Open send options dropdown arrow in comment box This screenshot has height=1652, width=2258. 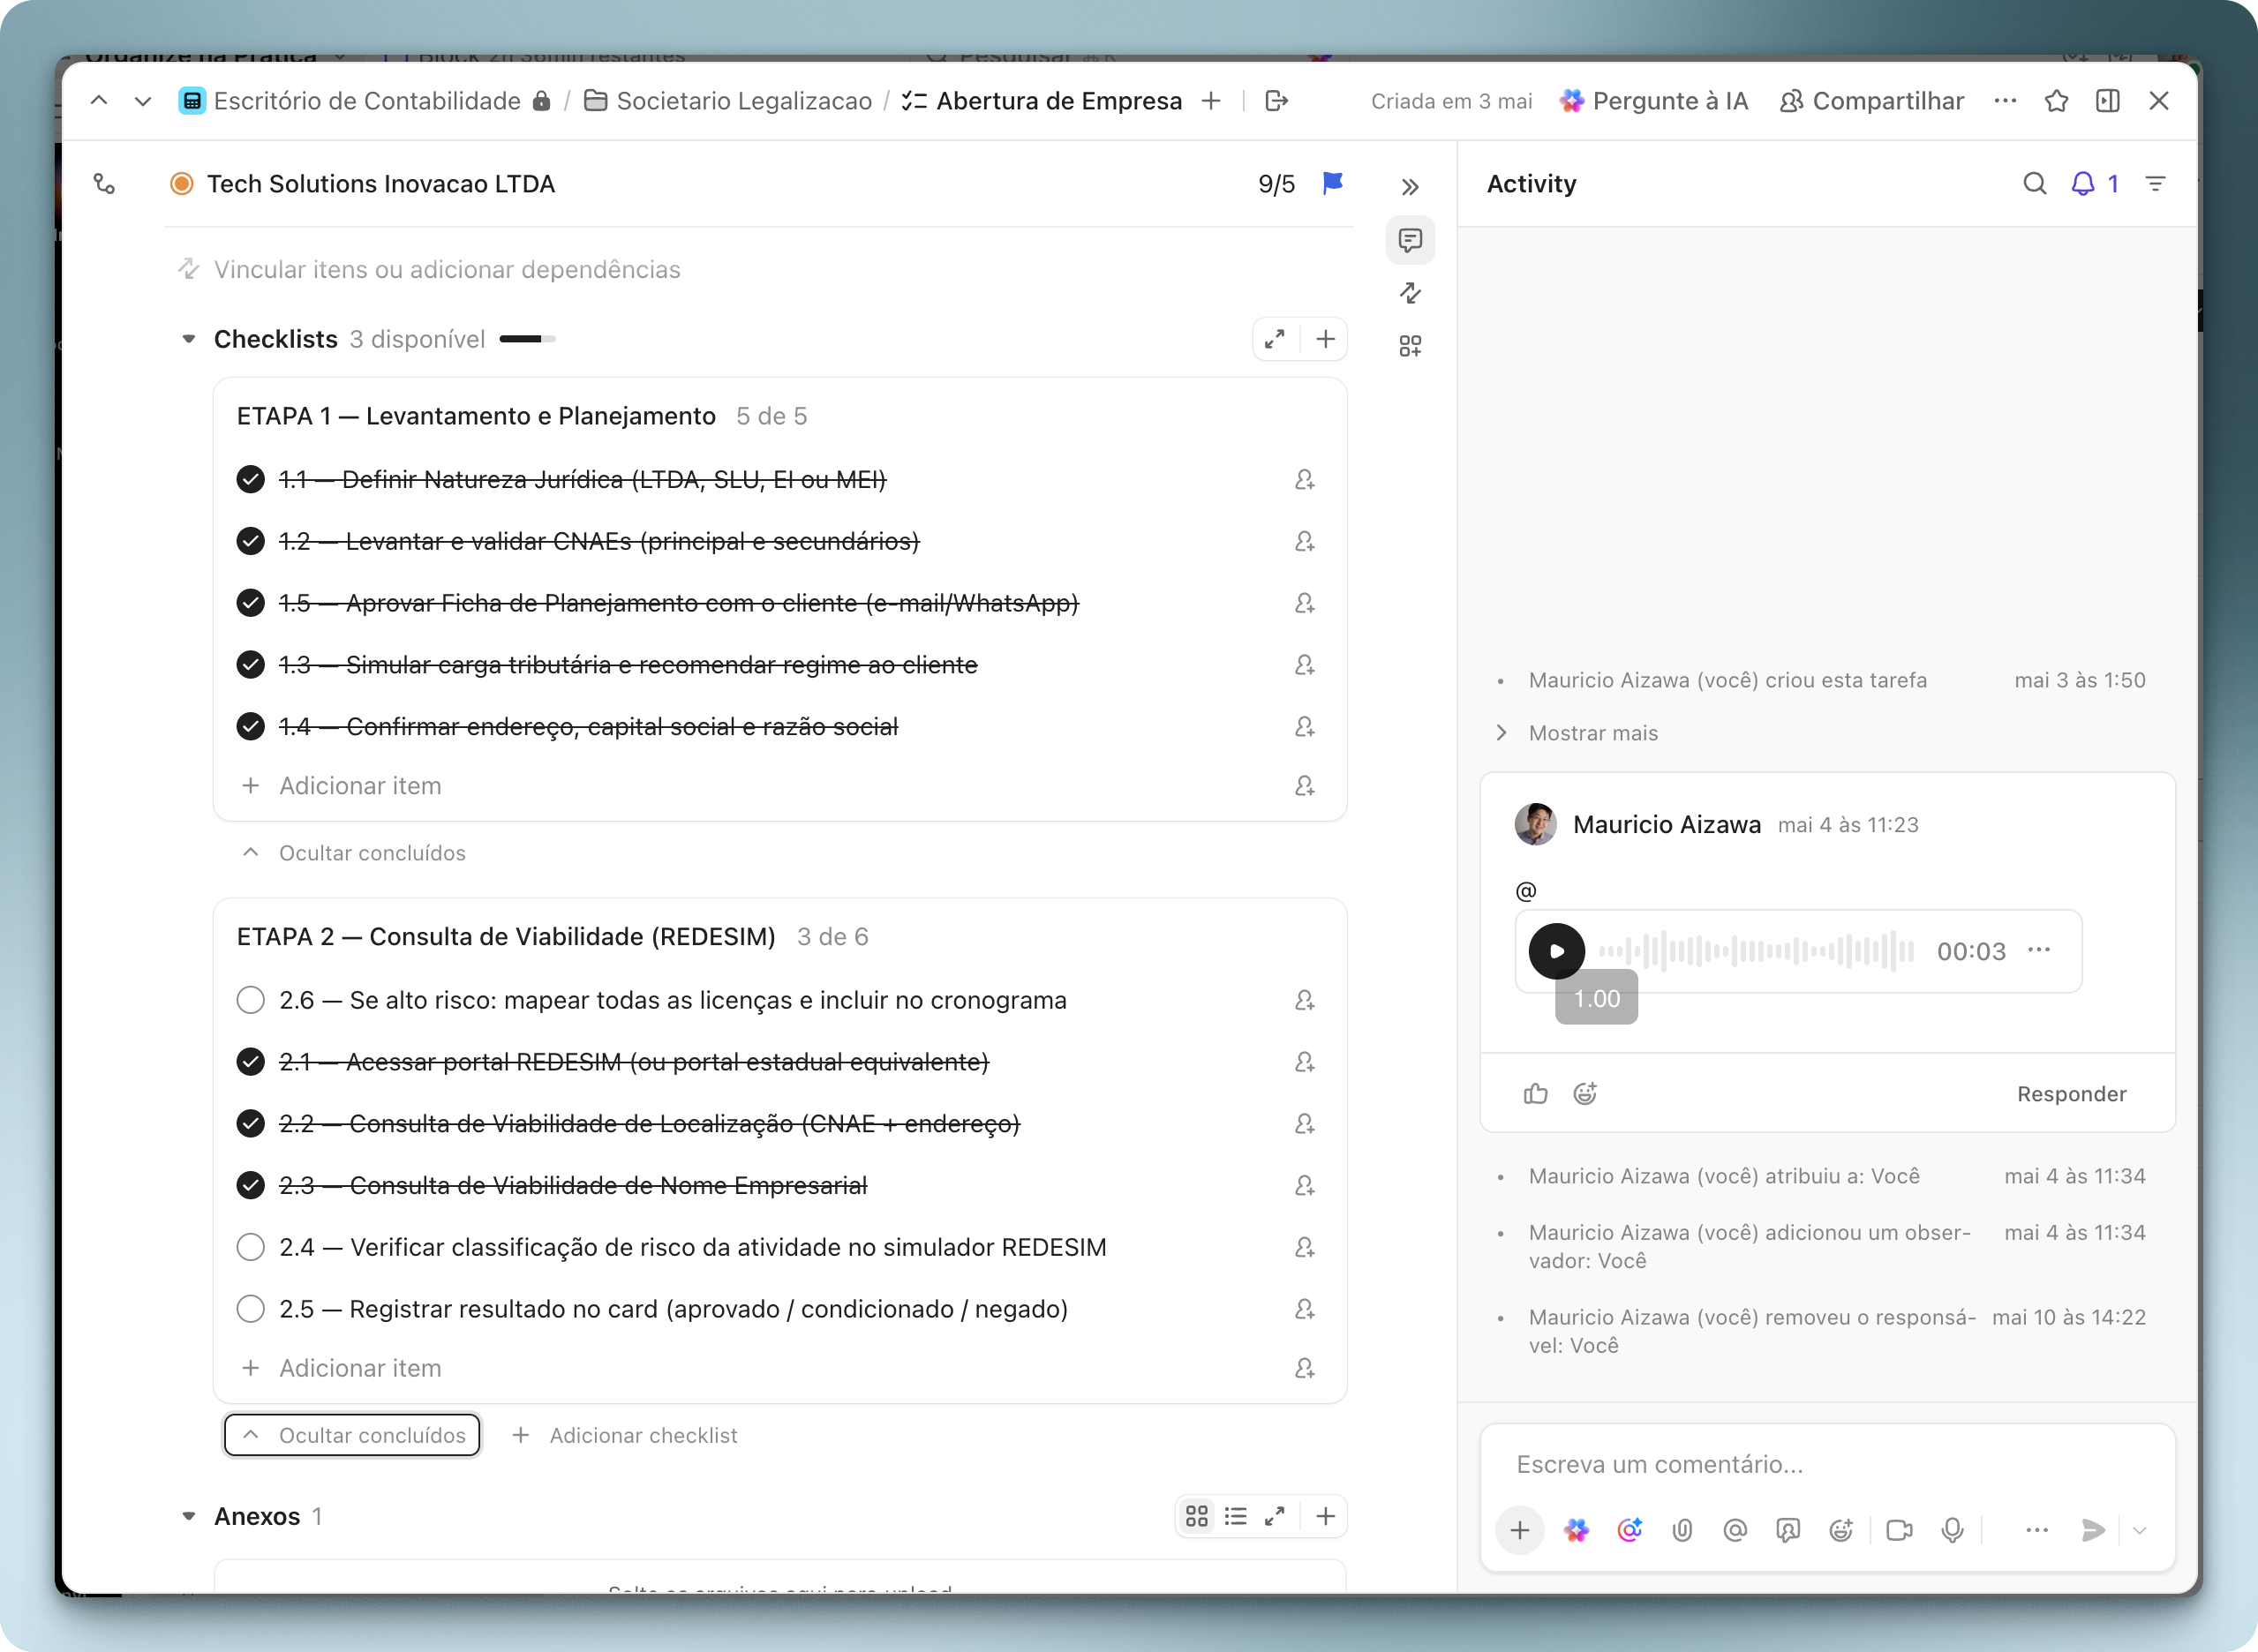click(2139, 1530)
